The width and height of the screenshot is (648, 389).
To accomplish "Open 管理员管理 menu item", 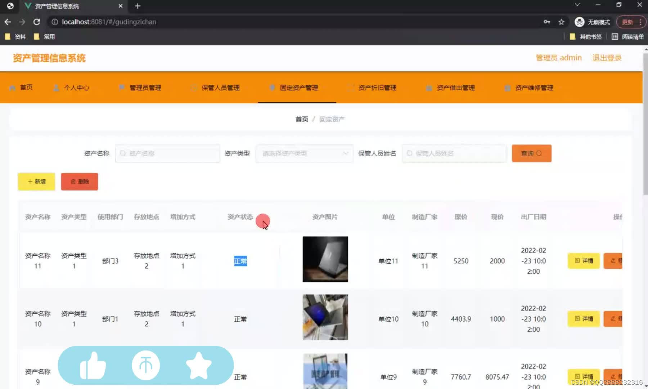I will pyautogui.click(x=140, y=88).
